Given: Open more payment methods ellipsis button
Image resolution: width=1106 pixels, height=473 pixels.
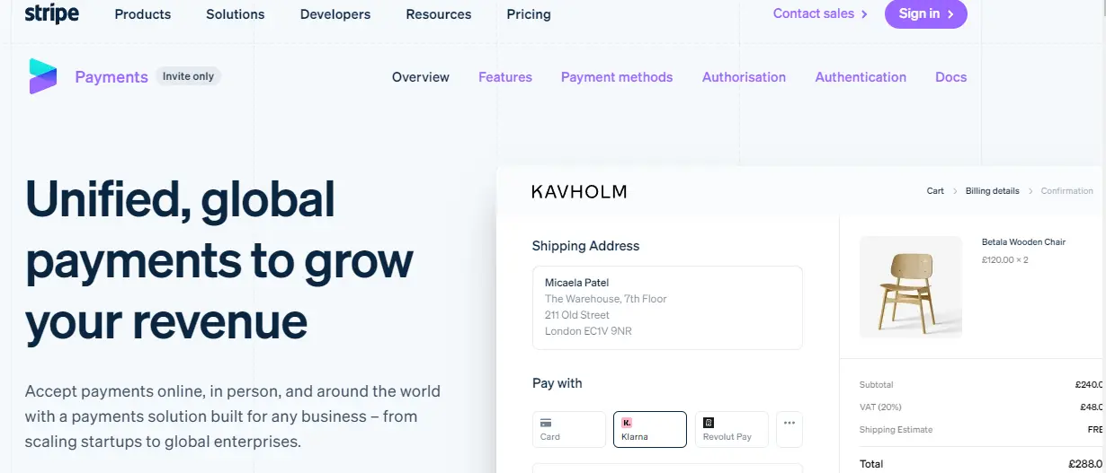Looking at the screenshot, I should coord(789,429).
